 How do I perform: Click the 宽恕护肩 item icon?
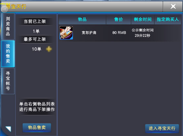pyautogui.click(x=66, y=33)
